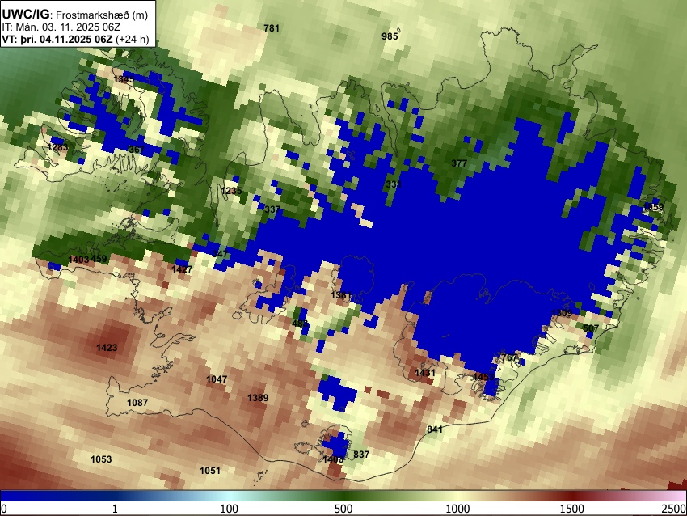Click the 1345 label in the Westfjords
The height and width of the screenshot is (516, 687).
tap(124, 79)
